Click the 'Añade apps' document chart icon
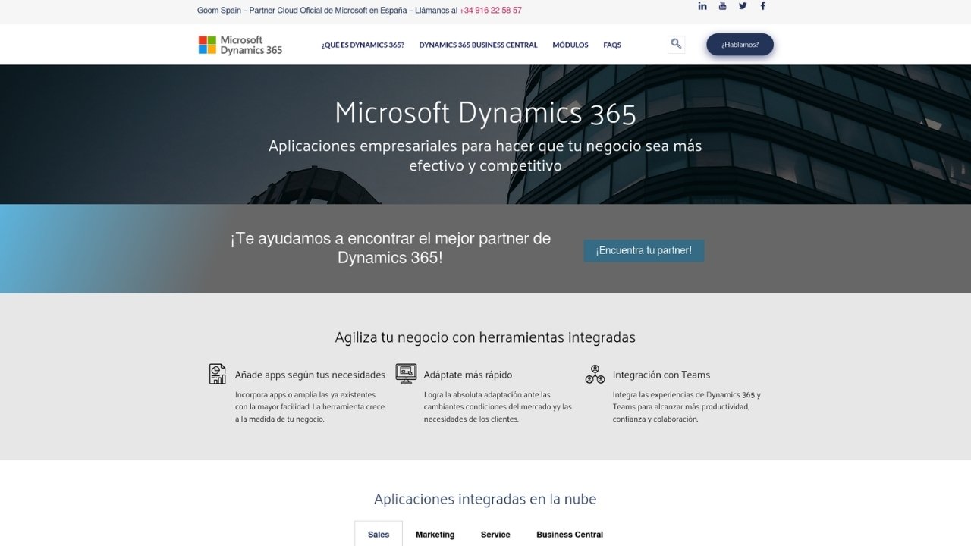Viewport: 971px width, 546px height. pyautogui.click(x=218, y=374)
